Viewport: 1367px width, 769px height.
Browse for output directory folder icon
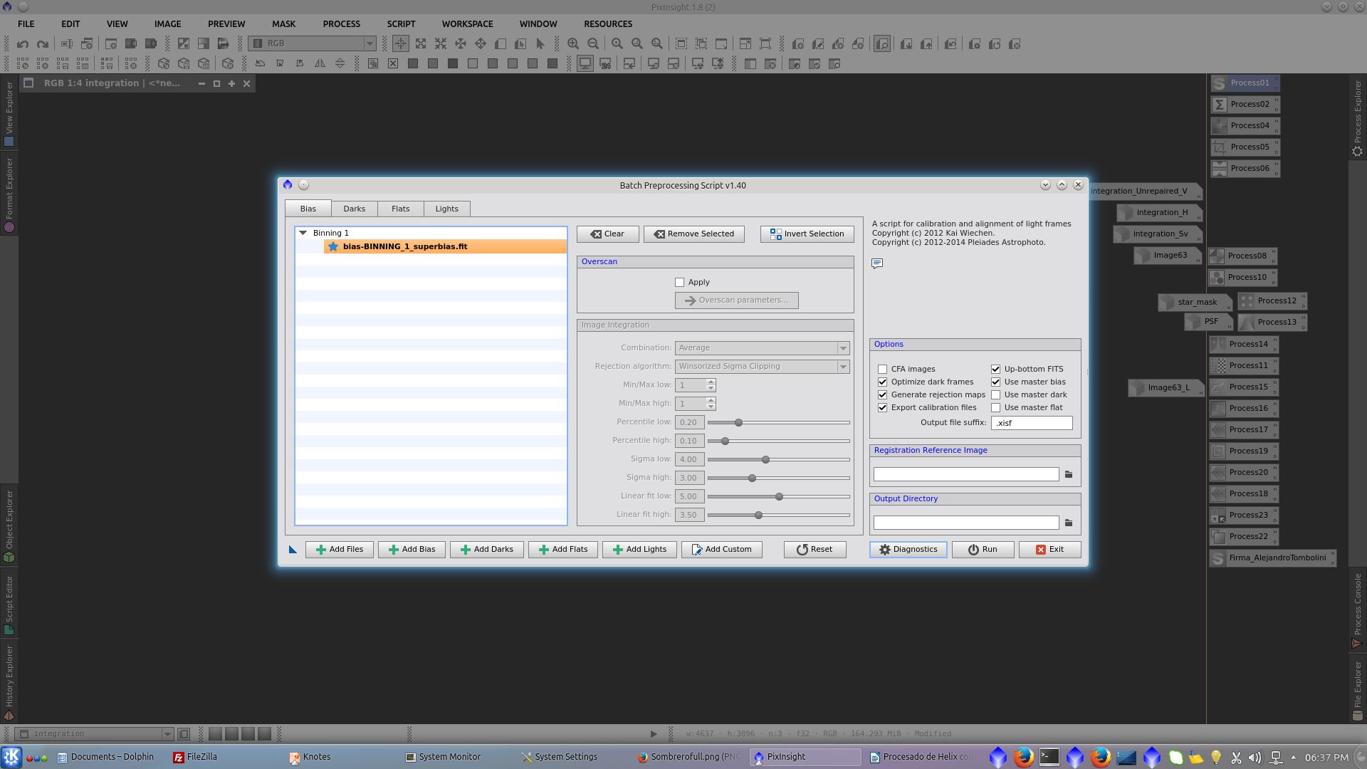coord(1069,523)
